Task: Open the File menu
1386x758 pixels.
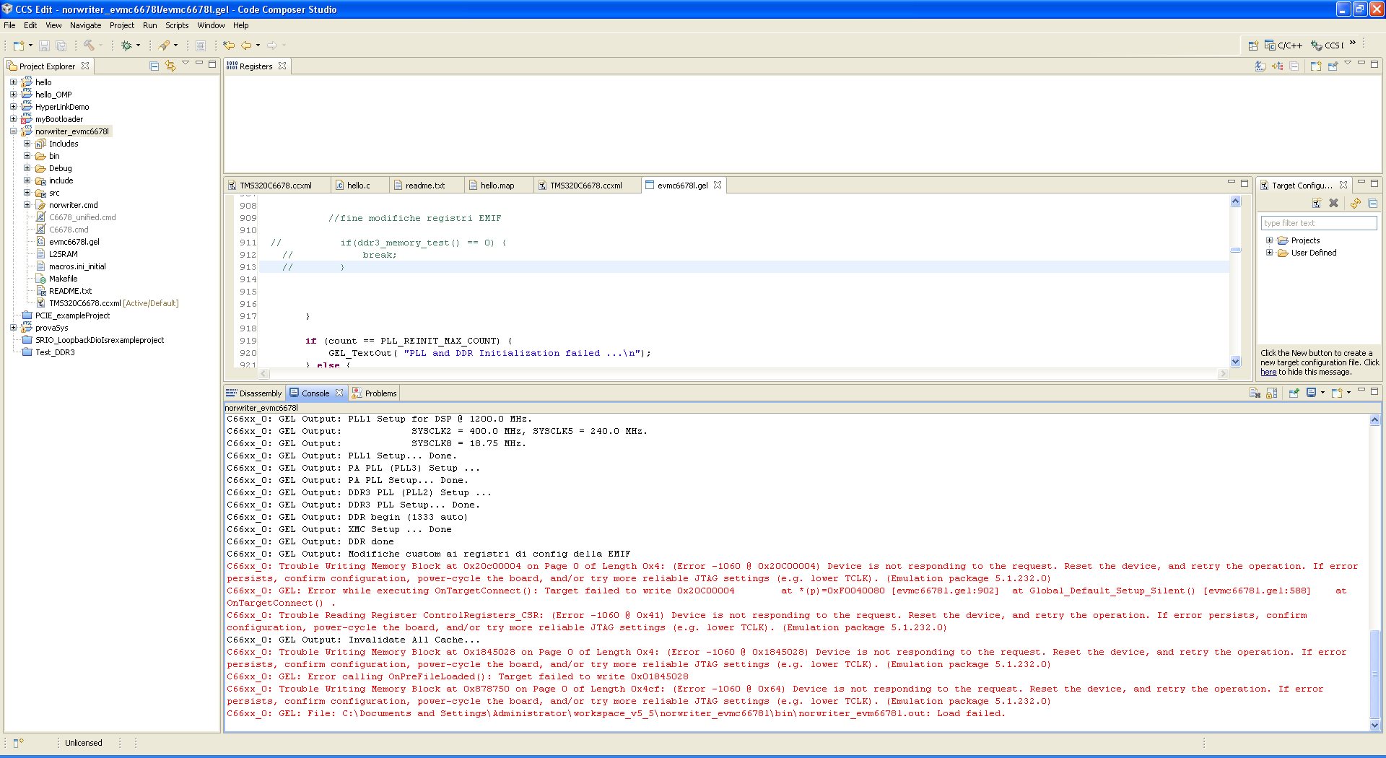Action: pos(9,25)
